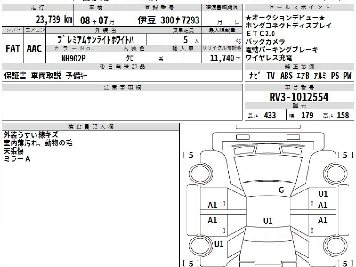356x267 pixels.
Task: Click the 外装色 header
Action: [x=105, y=30]
